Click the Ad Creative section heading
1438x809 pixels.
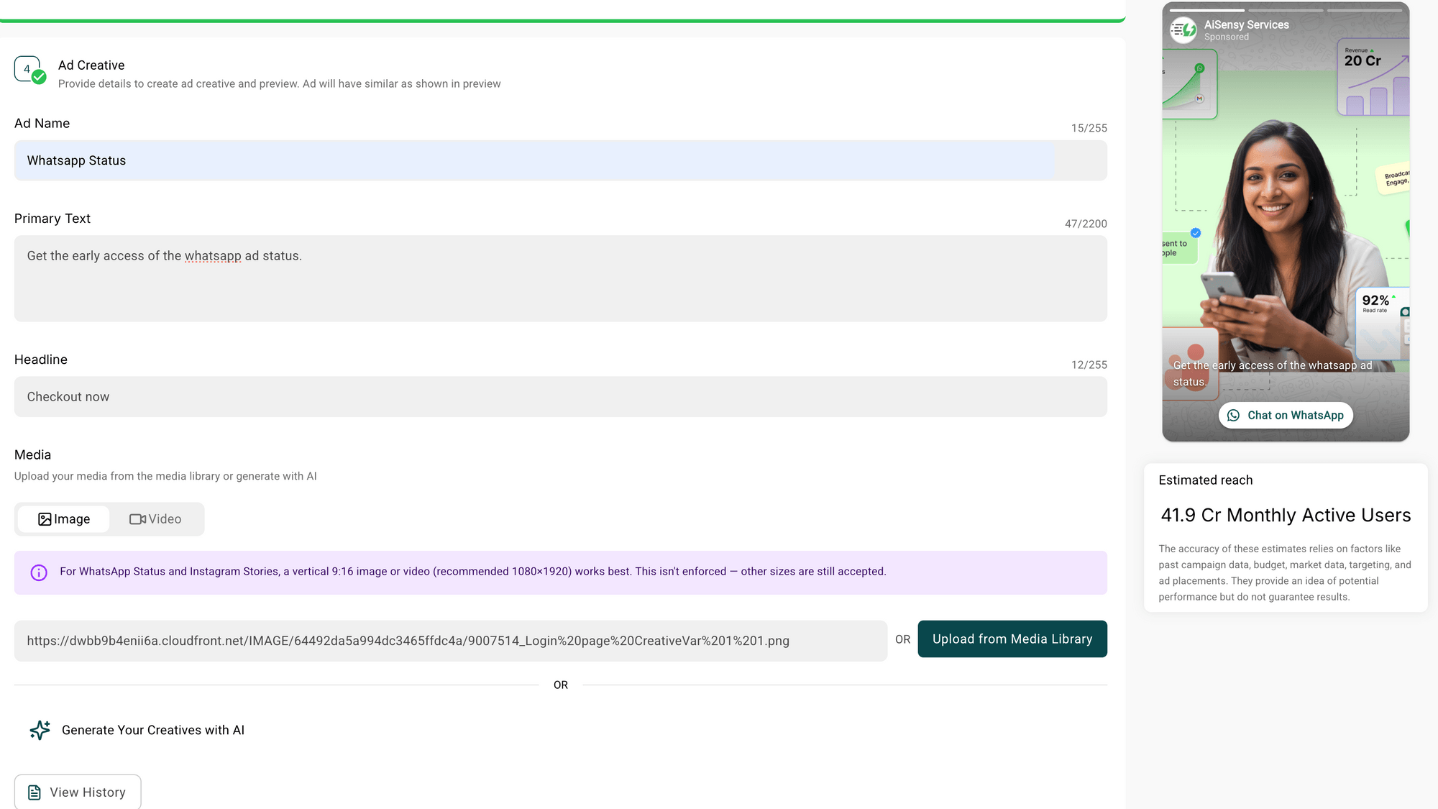pyautogui.click(x=91, y=65)
